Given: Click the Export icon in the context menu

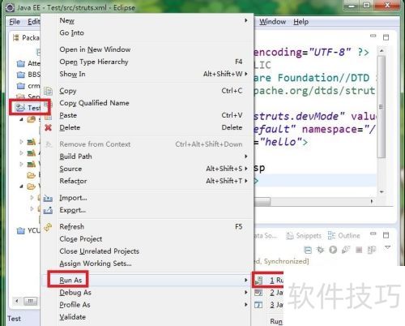Looking at the screenshot, I should tap(48, 210).
